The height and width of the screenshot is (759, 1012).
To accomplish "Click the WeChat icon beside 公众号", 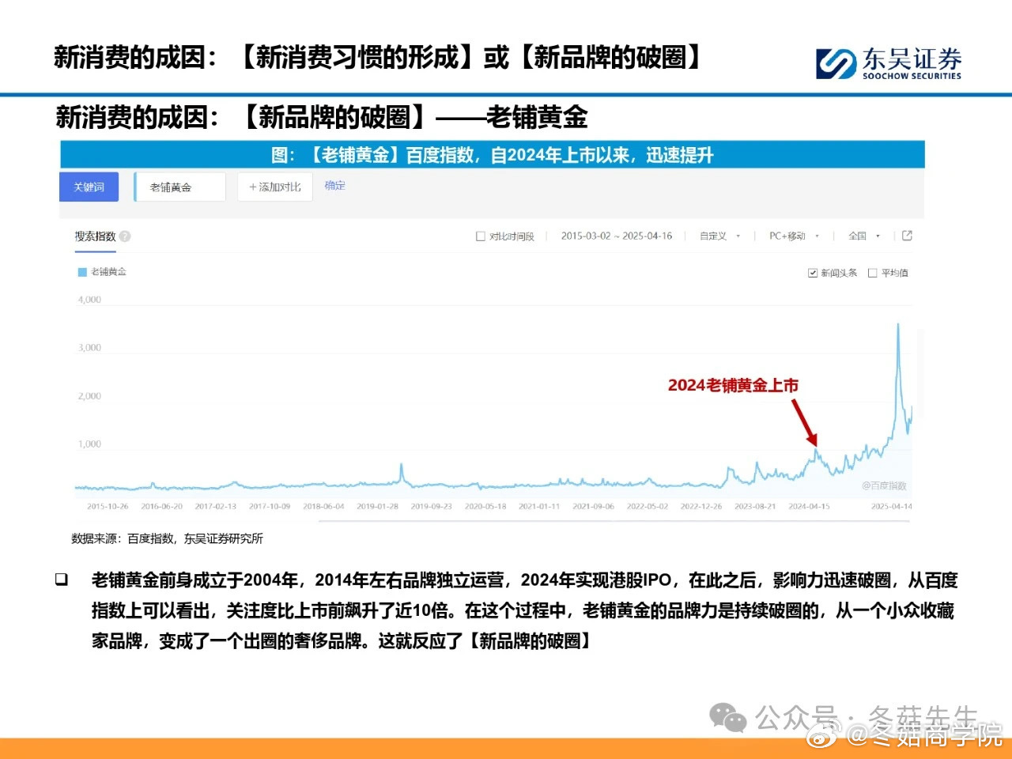I will pos(727,718).
